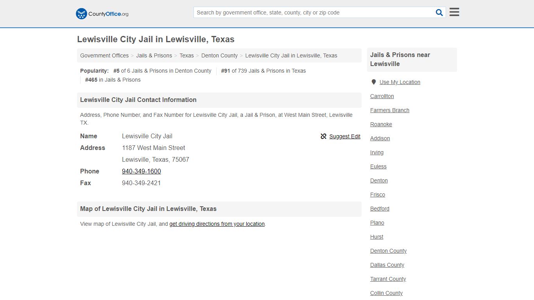Click Lewisville, Texas, 75067 text
The width and height of the screenshot is (534, 300).
click(x=156, y=159)
